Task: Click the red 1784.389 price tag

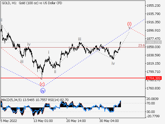Action: (154, 78)
